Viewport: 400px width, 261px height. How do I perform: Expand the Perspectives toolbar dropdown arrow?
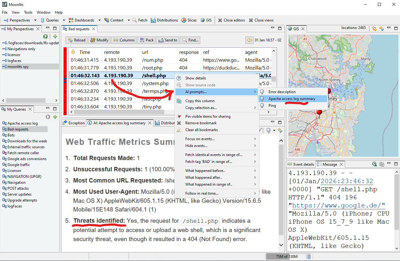pos(35,20)
